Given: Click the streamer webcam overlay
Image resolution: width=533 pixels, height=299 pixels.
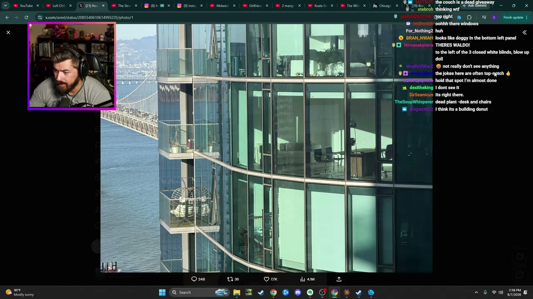Looking at the screenshot, I should [72, 66].
